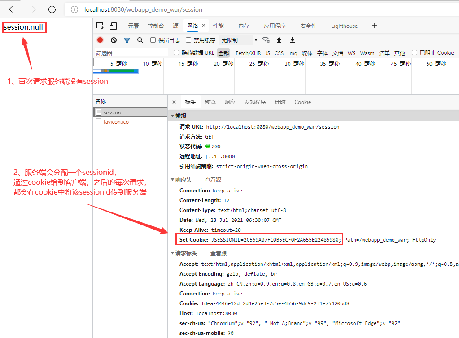This screenshot has height=338, width=459.
Task: Enable the 禁用缓存 checkbox
Action: (188, 40)
